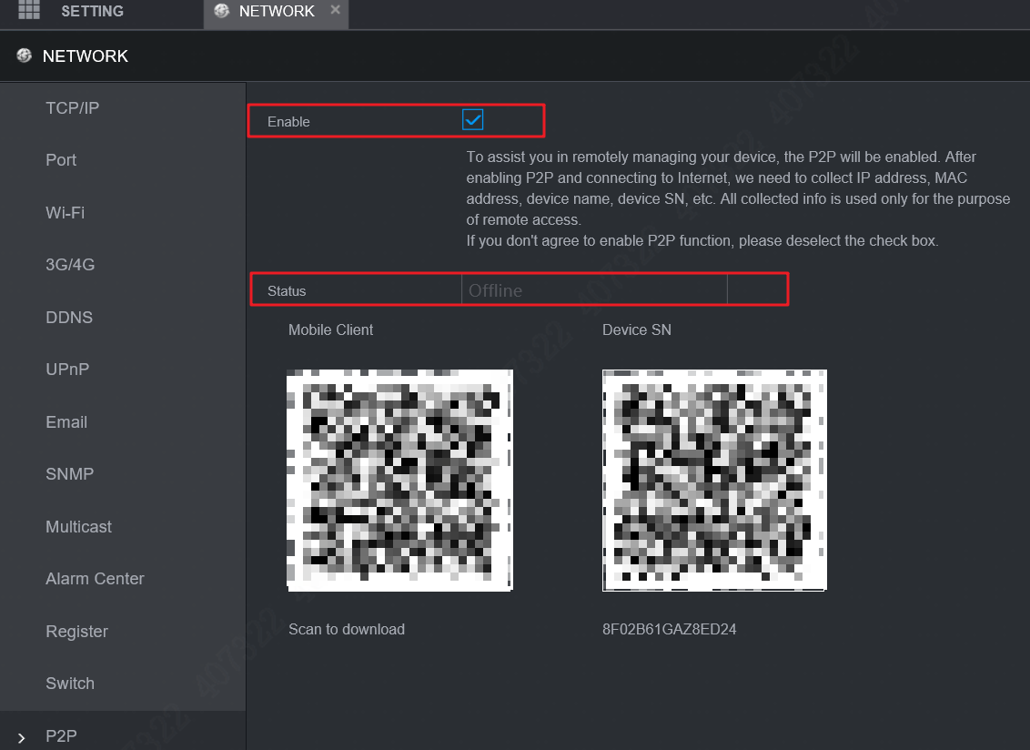Close the NETWORK tab
Viewport: 1030px width, 750px height.
click(x=335, y=10)
